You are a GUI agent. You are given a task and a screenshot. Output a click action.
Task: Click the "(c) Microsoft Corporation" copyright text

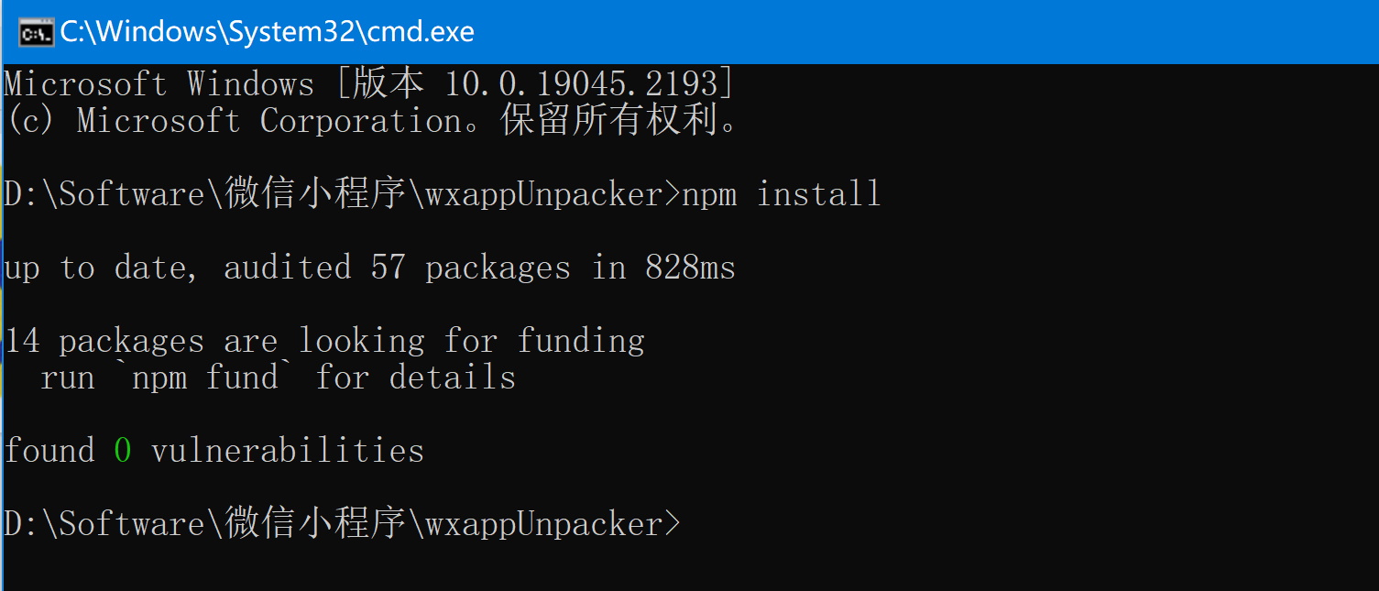tap(235, 121)
